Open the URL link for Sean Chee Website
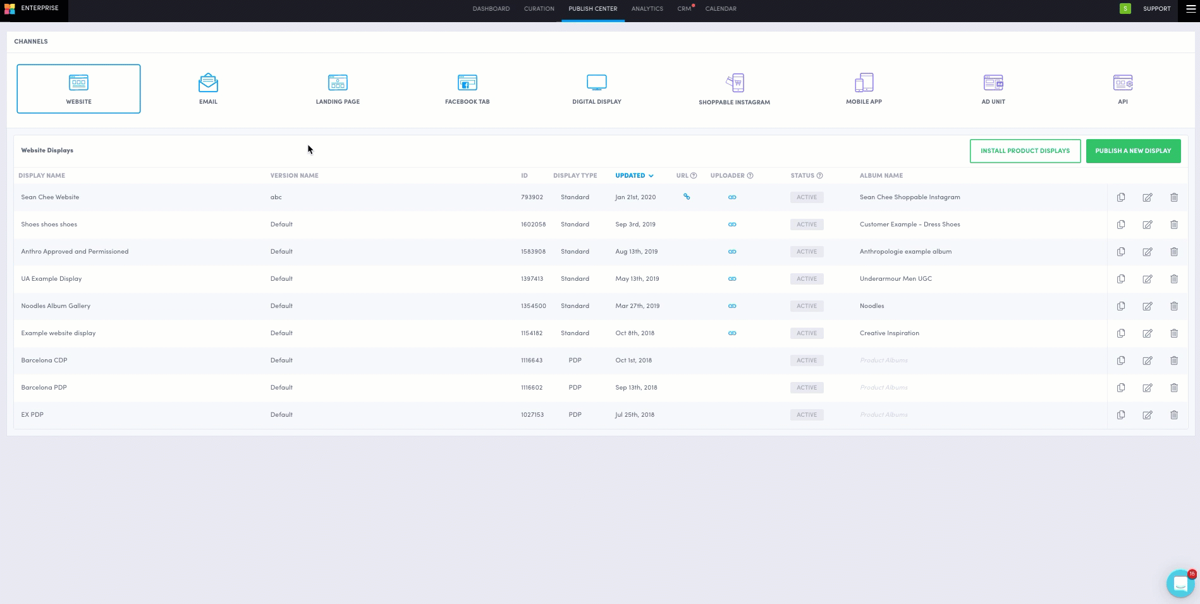This screenshot has width=1200, height=604. (687, 197)
